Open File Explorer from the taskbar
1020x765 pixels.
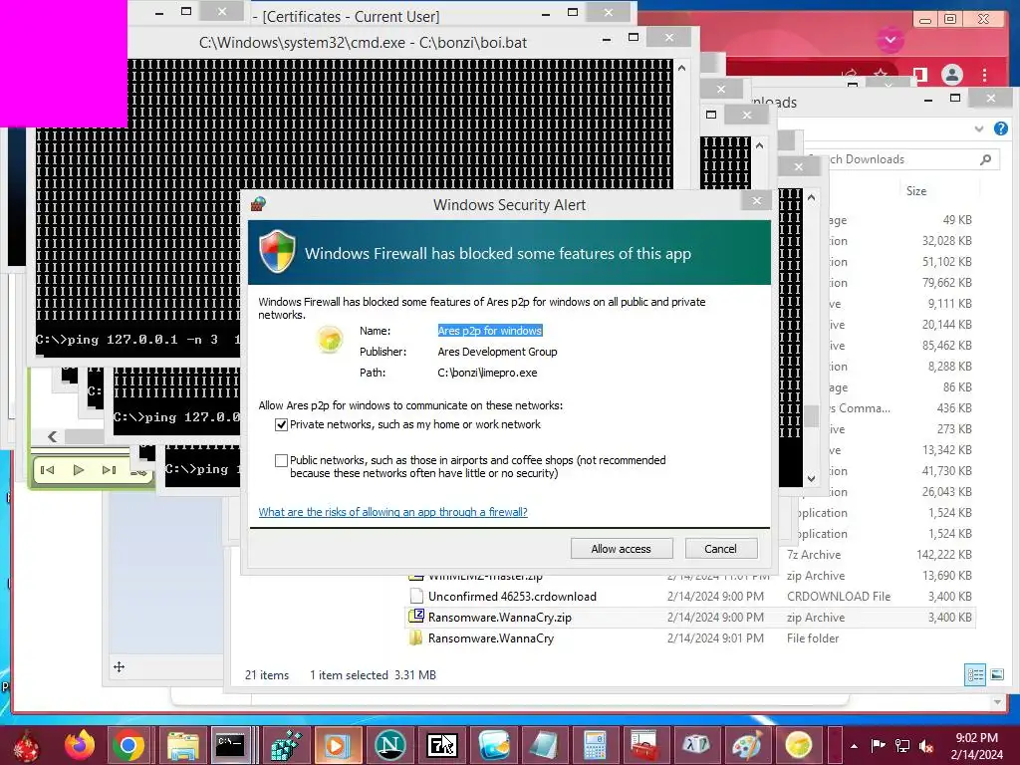click(x=183, y=745)
